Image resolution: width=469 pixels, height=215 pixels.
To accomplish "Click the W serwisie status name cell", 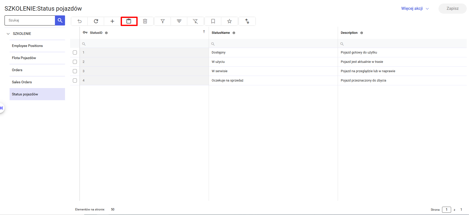I will 273,71.
